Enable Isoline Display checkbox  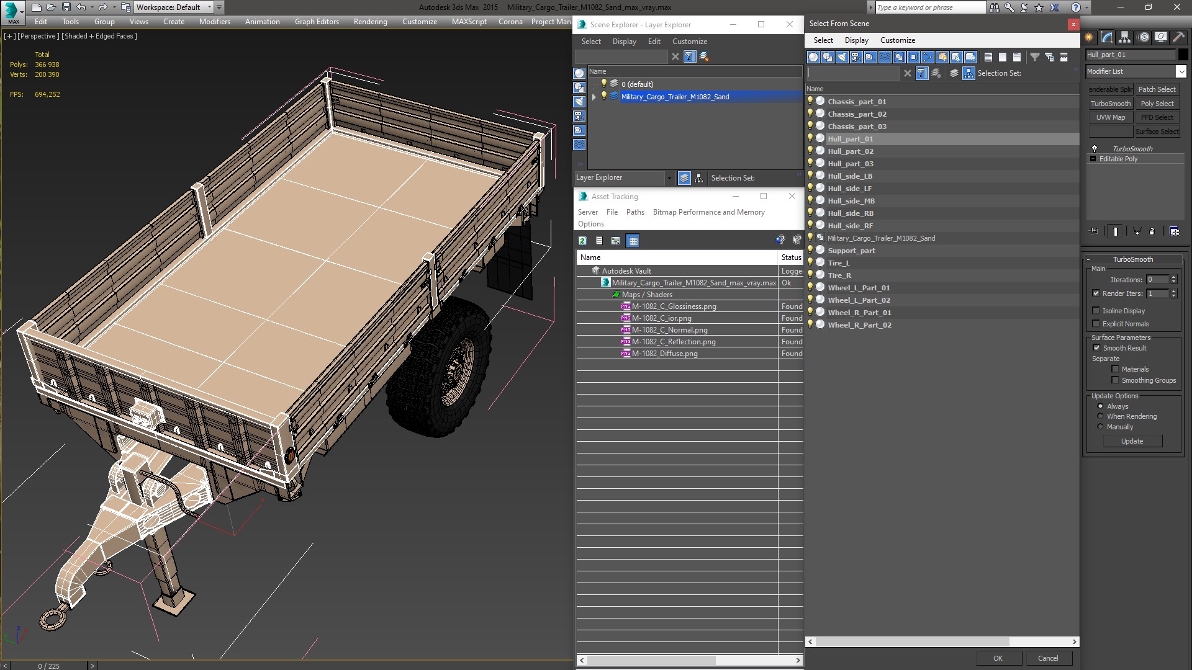click(x=1096, y=311)
